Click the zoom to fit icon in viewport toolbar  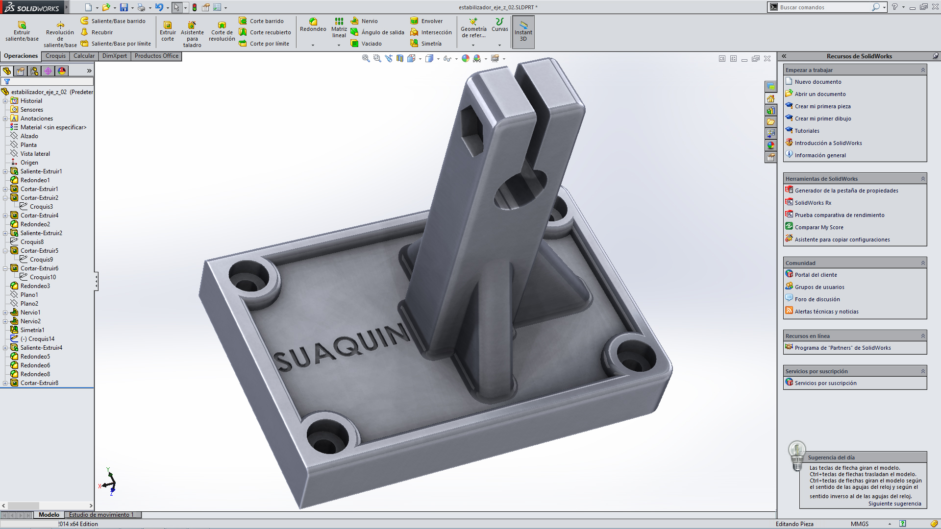366,58
